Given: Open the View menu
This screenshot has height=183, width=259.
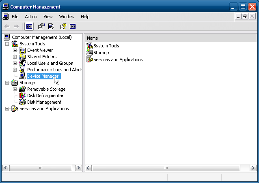Looking at the screenshot, I should pyautogui.click(x=48, y=17).
